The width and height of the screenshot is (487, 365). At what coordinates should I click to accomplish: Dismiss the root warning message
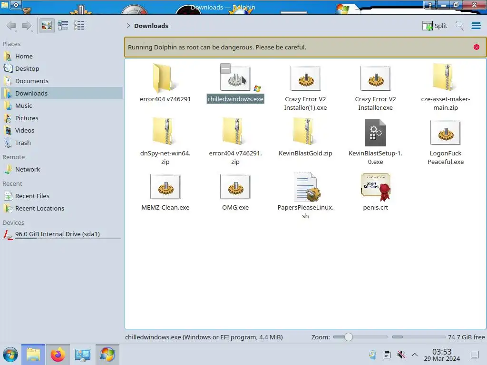point(477,47)
